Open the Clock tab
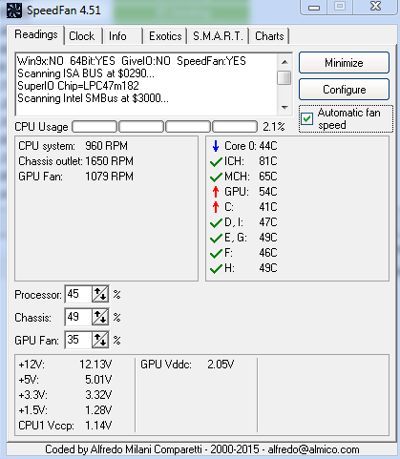 click(x=82, y=36)
